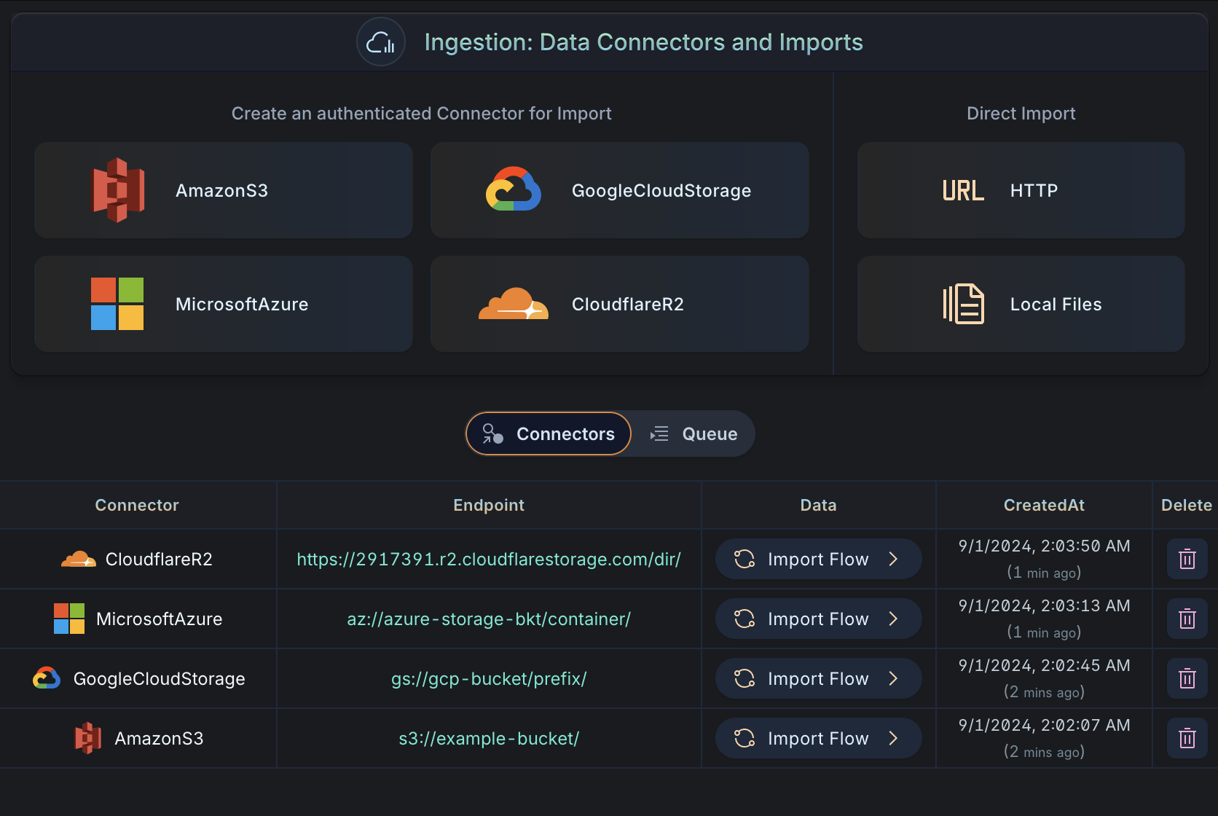Select the MicrosoftAzure tile icon
This screenshot has width=1218, height=816.
[x=117, y=304]
